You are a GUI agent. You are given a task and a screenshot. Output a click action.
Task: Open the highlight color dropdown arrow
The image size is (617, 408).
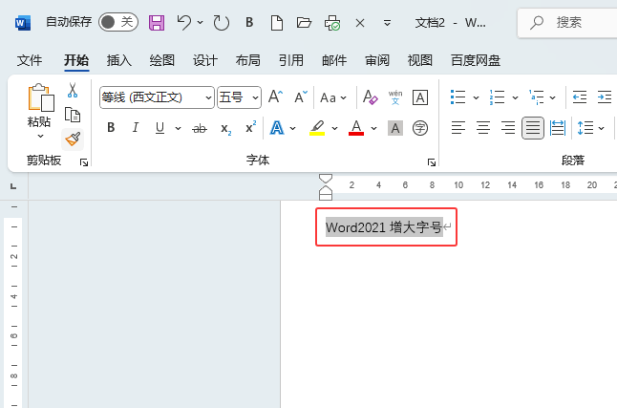click(334, 128)
